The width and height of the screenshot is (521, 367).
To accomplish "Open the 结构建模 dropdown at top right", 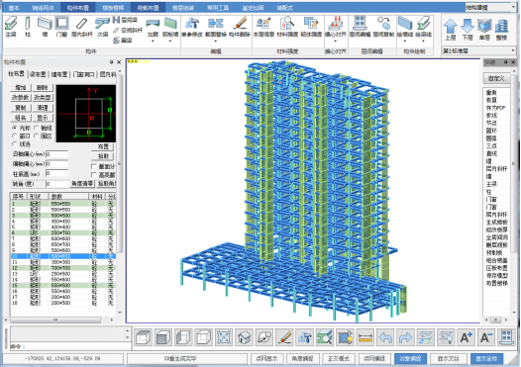I will [490, 7].
